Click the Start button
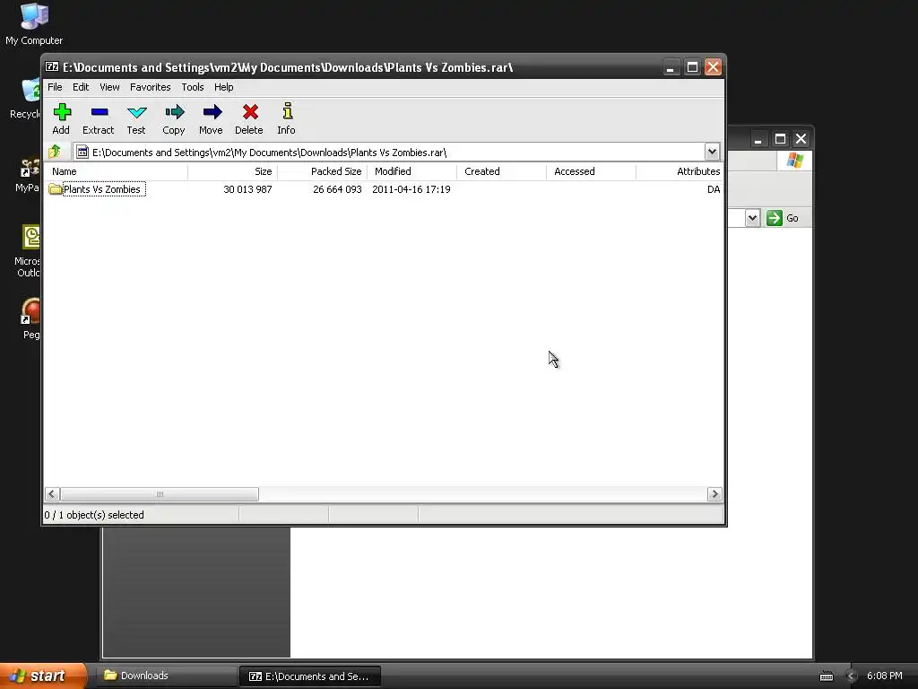The width and height of the screenshot is (918, 689). (x=43, y=676)
